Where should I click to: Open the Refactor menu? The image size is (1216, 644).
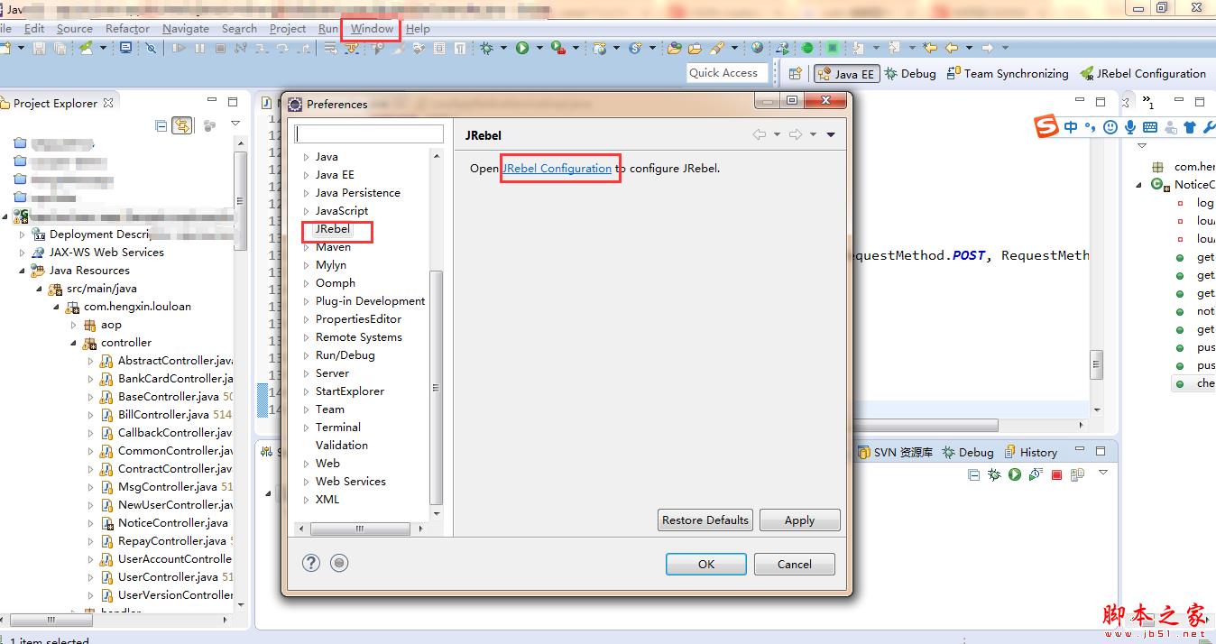(127, 29)
